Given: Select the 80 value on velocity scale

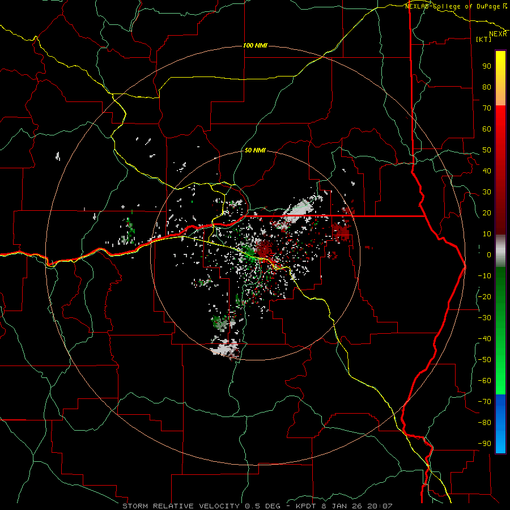Looking at the screenshot, I should pyautogui.click(x=487, y=87).
